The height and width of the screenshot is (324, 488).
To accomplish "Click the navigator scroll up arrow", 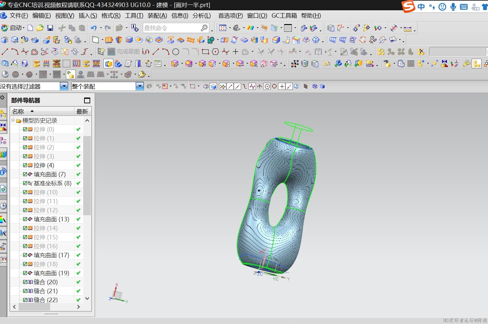I will 87,121.
